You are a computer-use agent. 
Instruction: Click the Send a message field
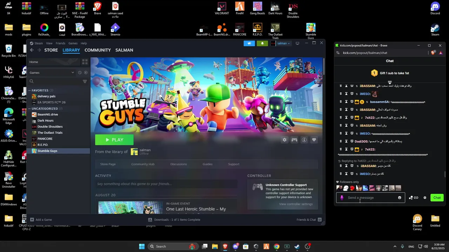370,198
